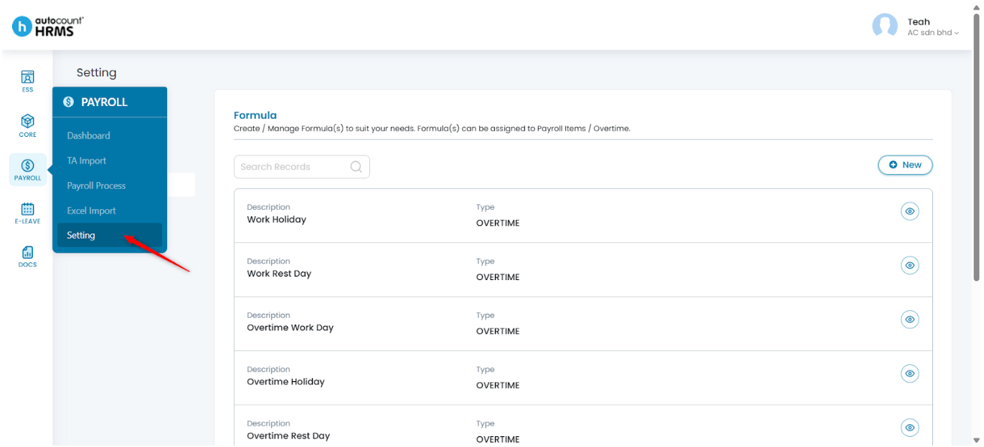Screen dimensions: 984x447
Task: Expand the AC sdn bhd company dropdown
Action: [x=933, y=33]
